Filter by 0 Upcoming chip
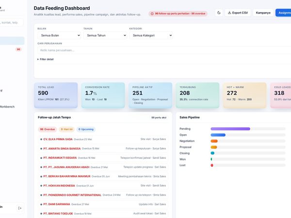This screenshot has width=291, height=218. coord(86,129)
